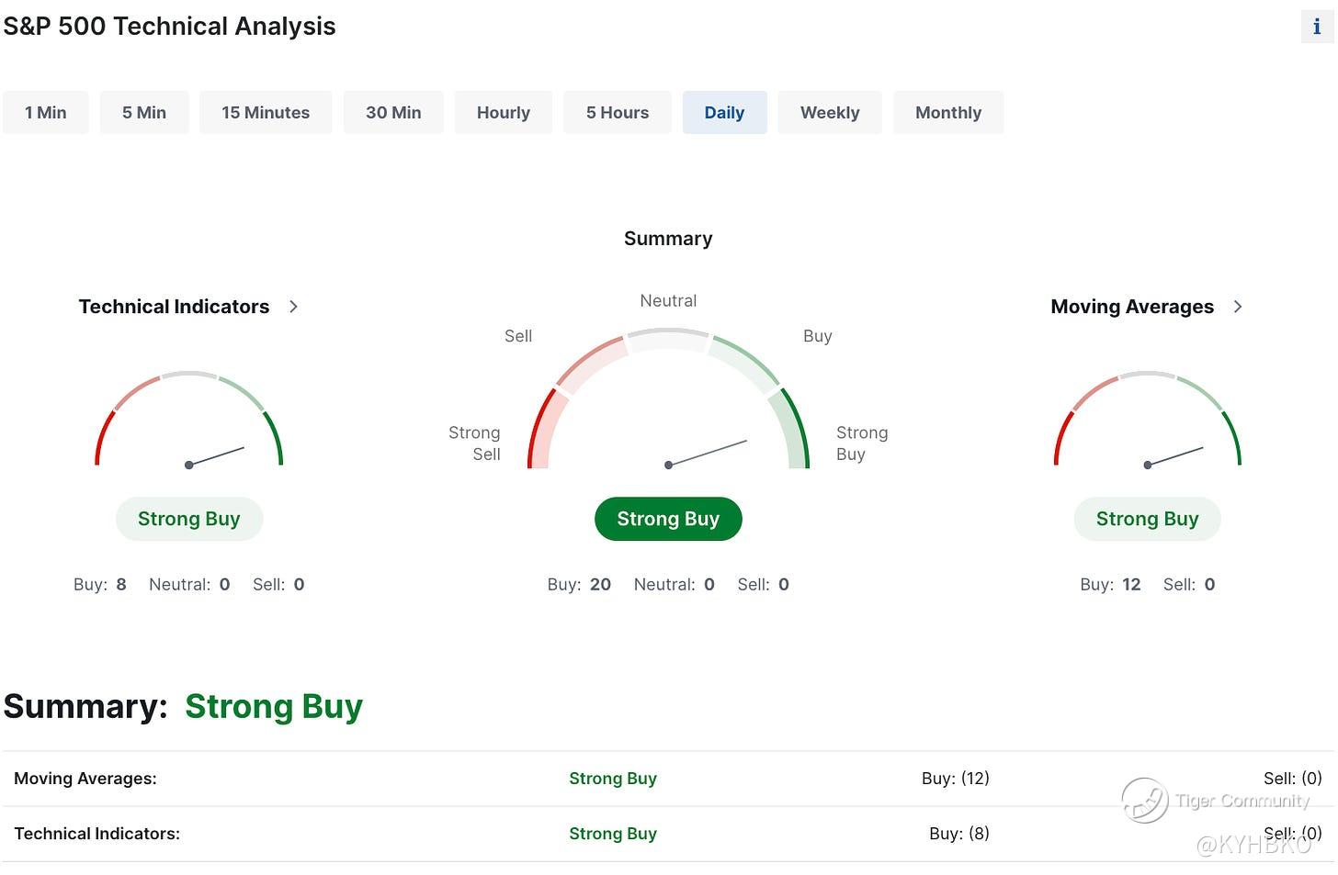Click the green Summary Strong Buy button
The height and width of the screenshot is (875, 1338).
(668, 519)
